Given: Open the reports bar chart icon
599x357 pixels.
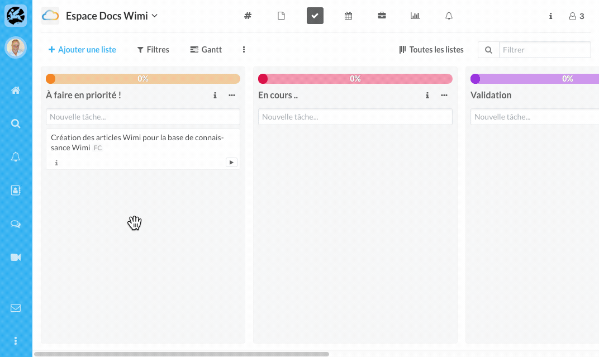Looking at the screenshot, I should pos(415,16).
